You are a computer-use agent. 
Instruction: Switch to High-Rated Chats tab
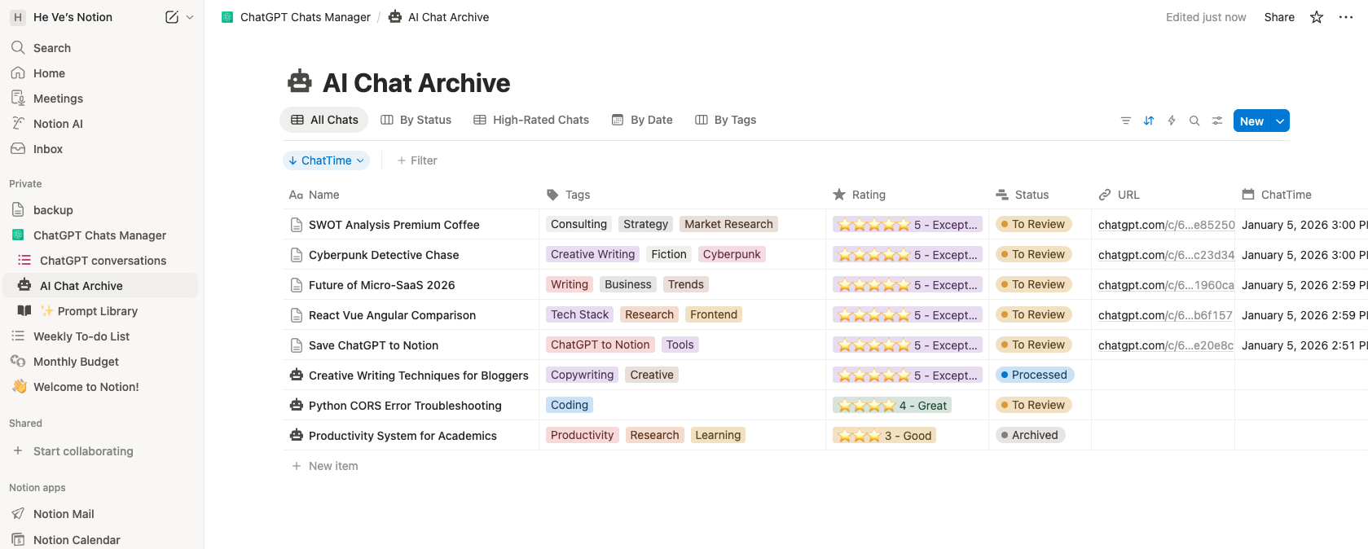click(x=531, y=120)
